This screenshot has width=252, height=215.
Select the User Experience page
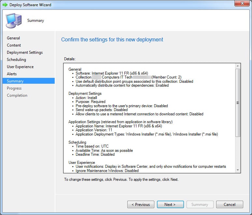tap(20, 67)
